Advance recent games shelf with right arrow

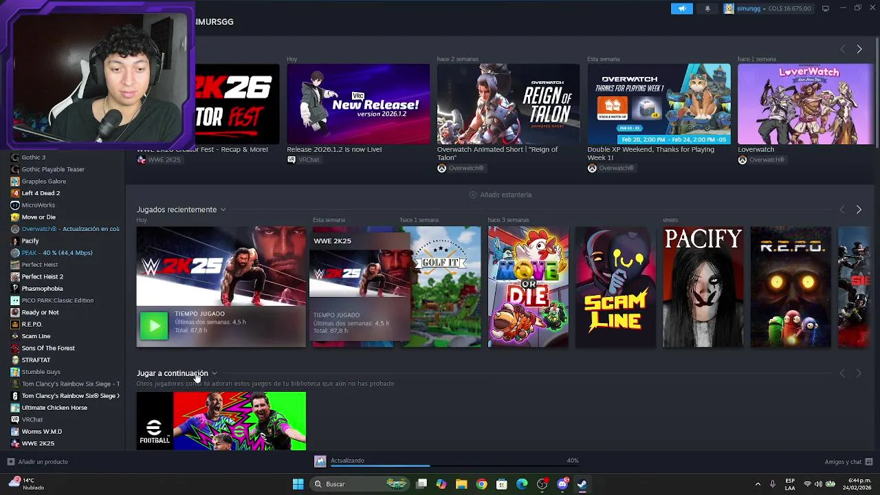point(859,210)
